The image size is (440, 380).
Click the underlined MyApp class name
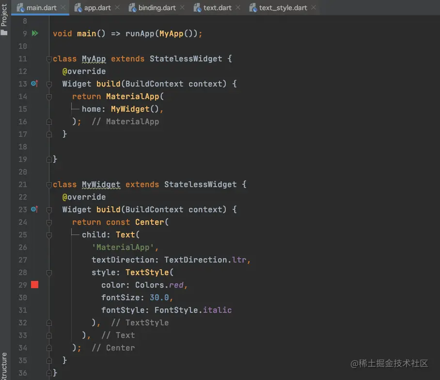94,58
